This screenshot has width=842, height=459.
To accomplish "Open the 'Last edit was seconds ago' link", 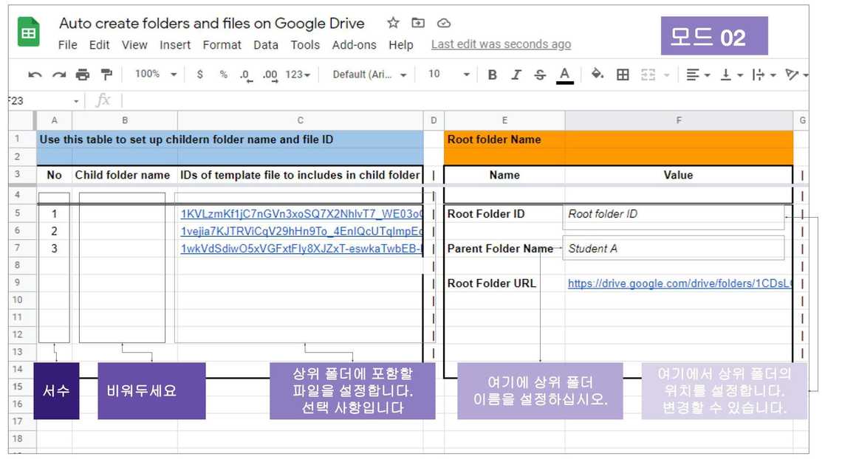I will point(501,44).
